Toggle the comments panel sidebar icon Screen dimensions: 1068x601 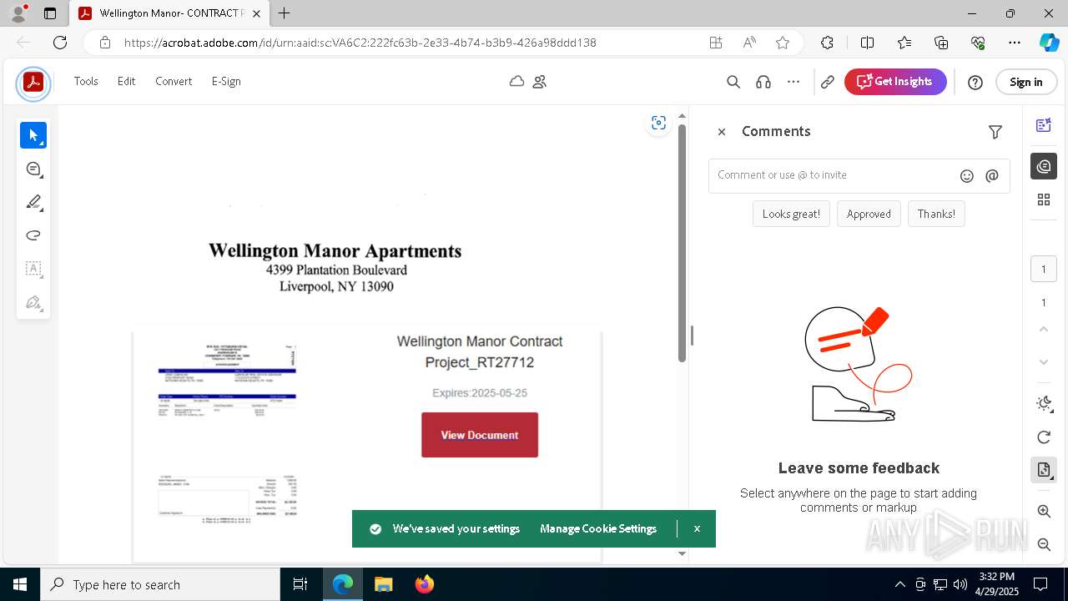pyautogui.click(x=1044, y=166)
